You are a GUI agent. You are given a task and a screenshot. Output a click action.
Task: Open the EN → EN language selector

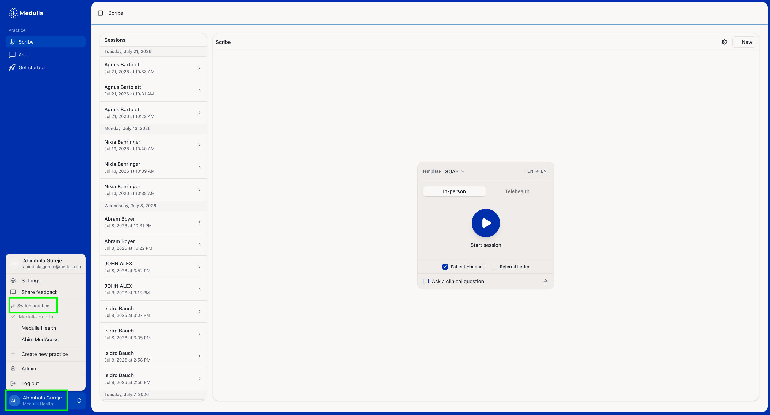point(537,171)
